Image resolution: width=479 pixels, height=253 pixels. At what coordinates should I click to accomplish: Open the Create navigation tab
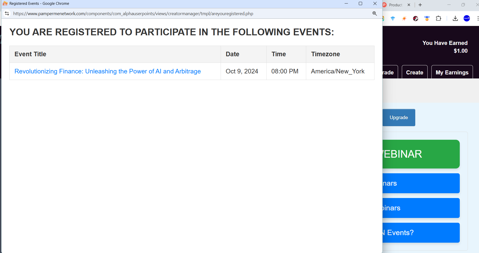[414, 72]
